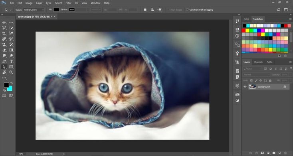Toggle Quick Mask mode
293x156 pixels.
click(4, 96)
